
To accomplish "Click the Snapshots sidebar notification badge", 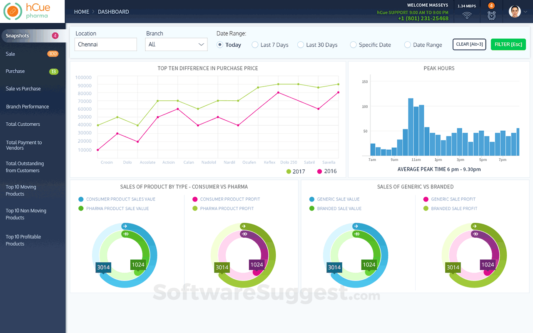I will tap(55, 36).
